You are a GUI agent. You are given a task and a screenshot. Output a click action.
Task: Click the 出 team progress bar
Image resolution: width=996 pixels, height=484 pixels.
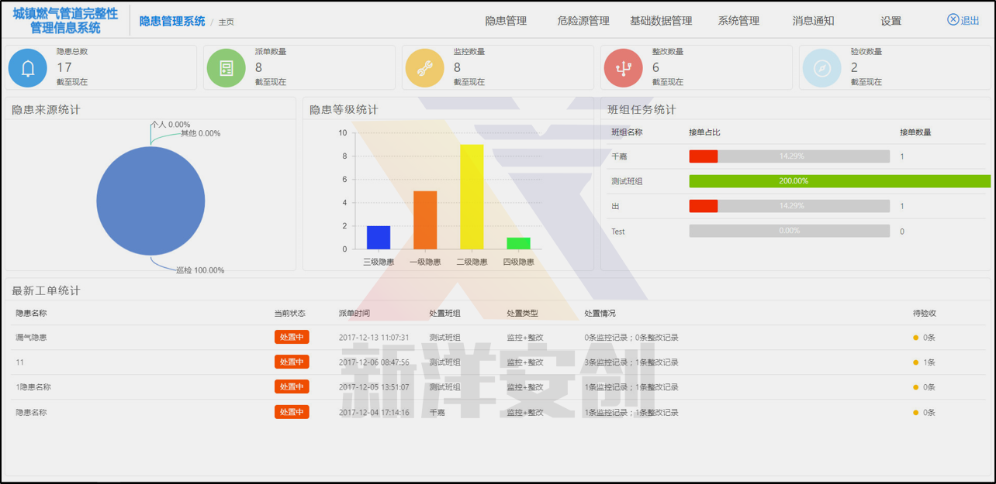[x=790, y=206]
